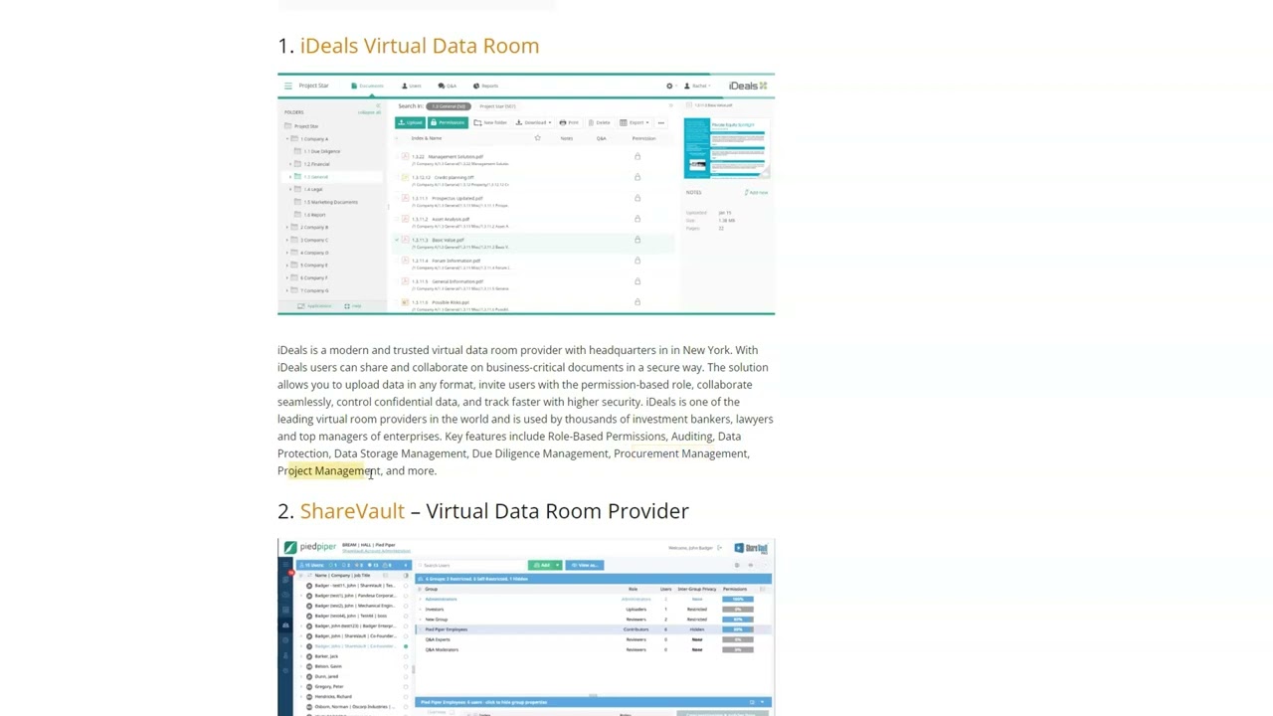Select the Reports tab in iDeals screenshot
The width and height of the screenshot is (1273, 716).
[x=486, y=86]
